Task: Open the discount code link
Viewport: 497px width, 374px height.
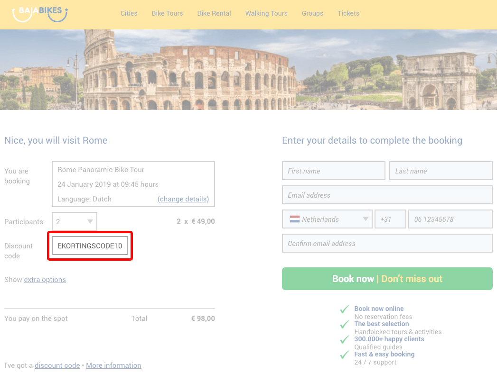Action: coord(57,365)
